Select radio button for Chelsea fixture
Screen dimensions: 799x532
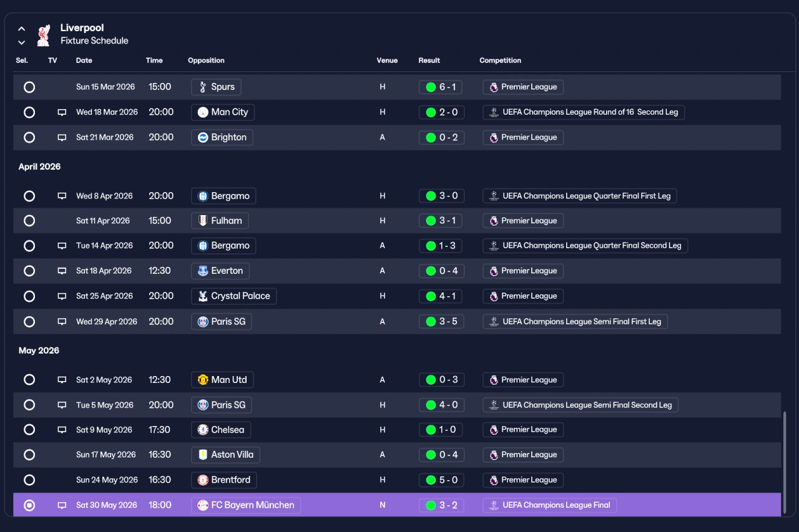(x=29, y=430)
